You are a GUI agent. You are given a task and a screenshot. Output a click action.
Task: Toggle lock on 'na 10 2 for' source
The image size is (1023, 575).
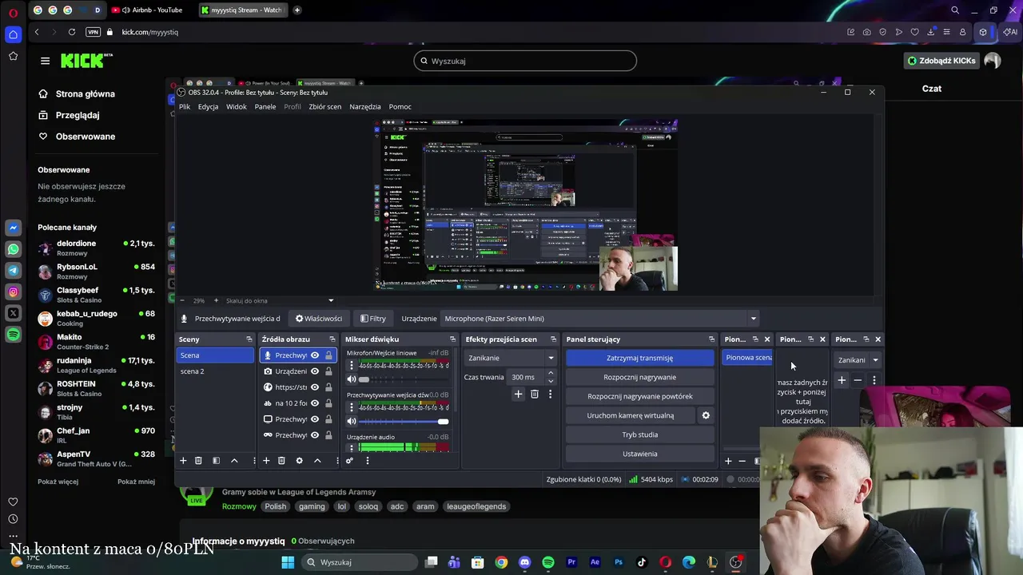328,403
